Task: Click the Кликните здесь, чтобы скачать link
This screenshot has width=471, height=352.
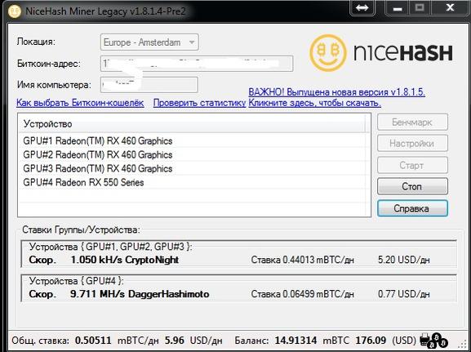Action: pyautogui.click(x=315, y=103)
